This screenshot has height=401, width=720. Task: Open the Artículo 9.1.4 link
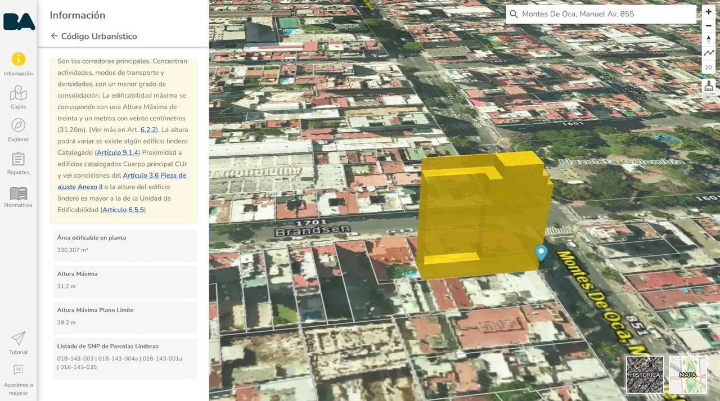click(118, 152)
